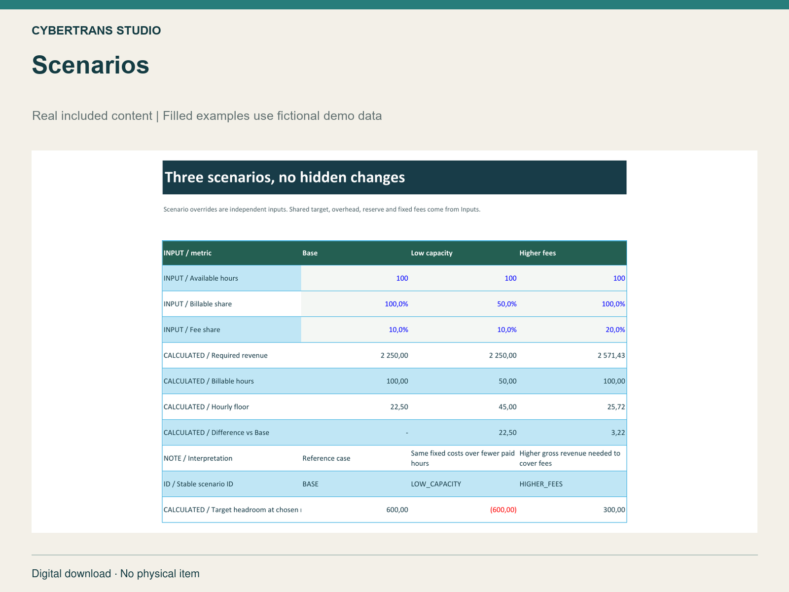Select the 'Scenario overrides are independent inputs' note

pyautogui.click(x=322, y=209)
